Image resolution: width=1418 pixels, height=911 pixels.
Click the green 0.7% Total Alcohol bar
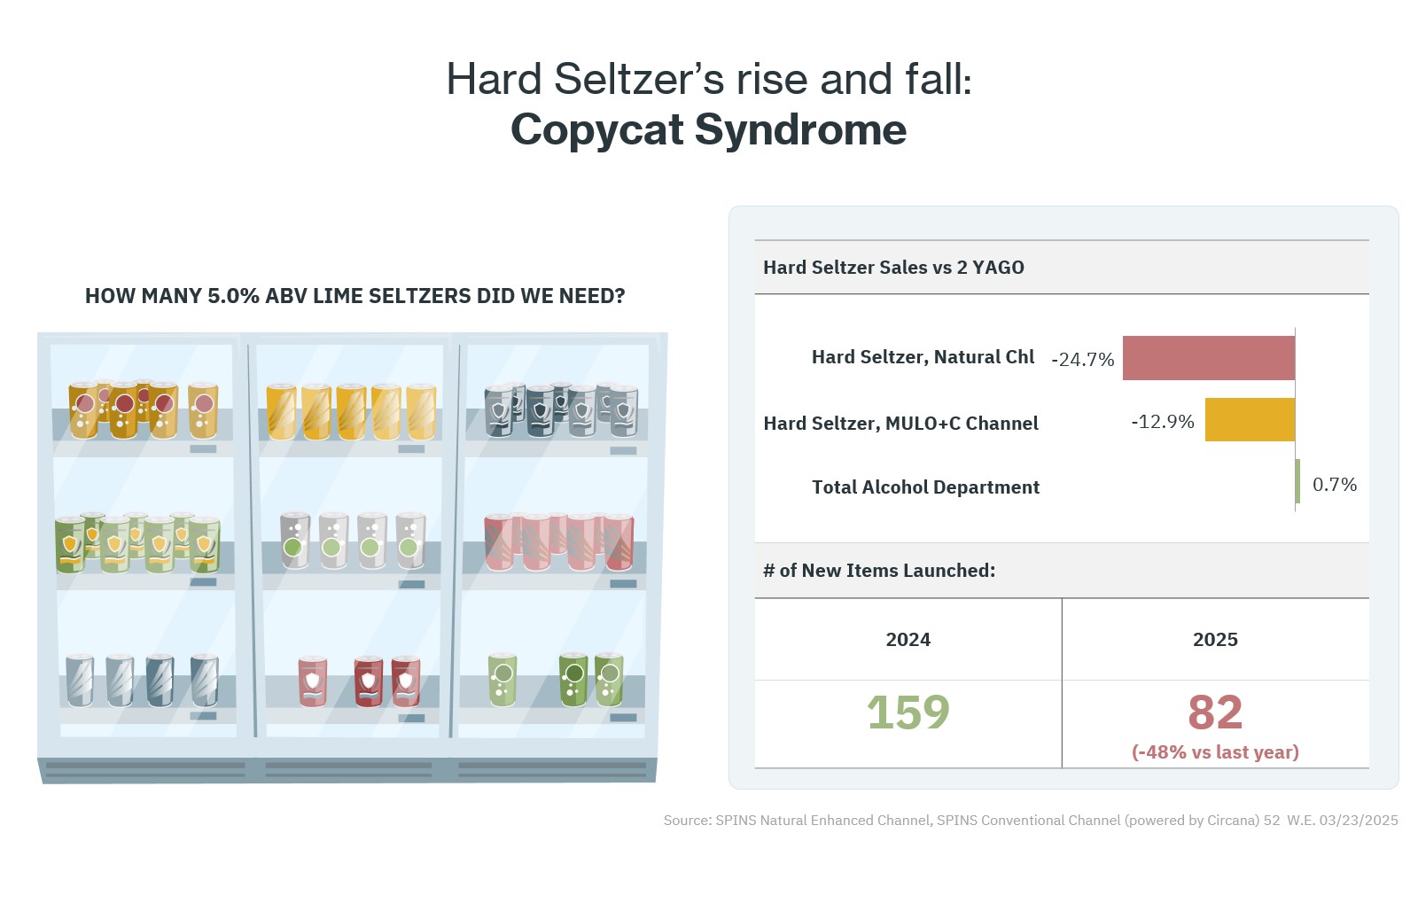(1297, 481)
